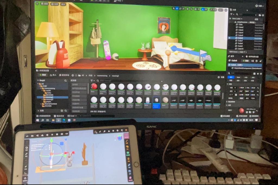Click the red material swatch in Details
The width and height of the screenshot is (278, 185).
[241, 110]
